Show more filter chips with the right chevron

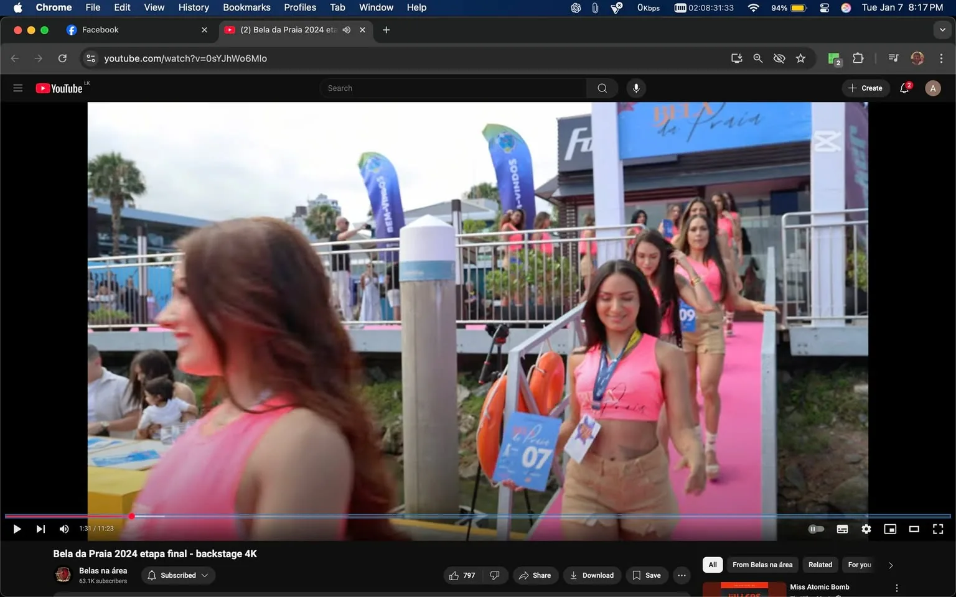[x=890, y=565]
